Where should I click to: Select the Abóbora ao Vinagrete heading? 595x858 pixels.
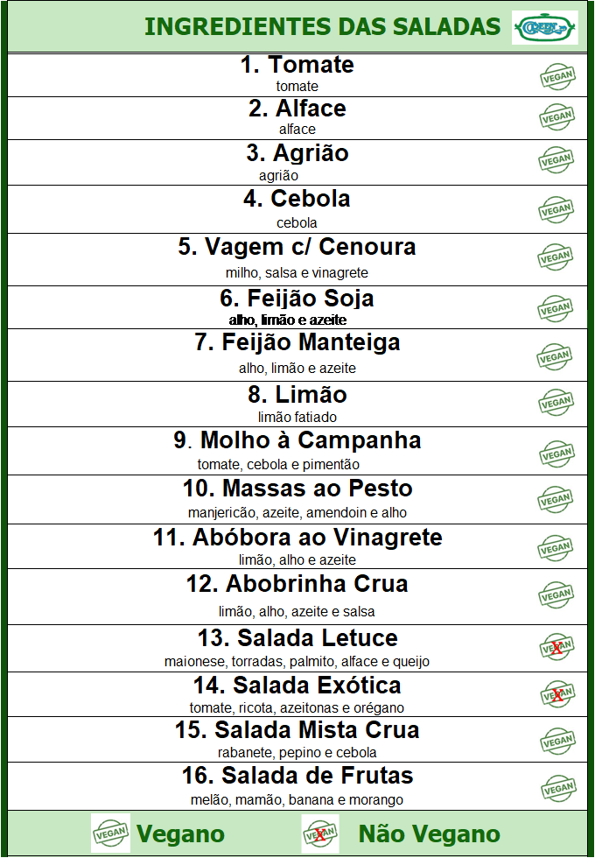(x=297, y=538)
